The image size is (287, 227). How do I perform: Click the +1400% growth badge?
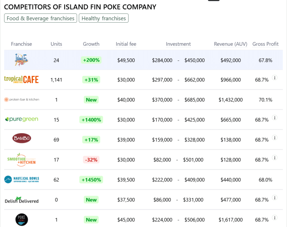(x=91, y=120)
